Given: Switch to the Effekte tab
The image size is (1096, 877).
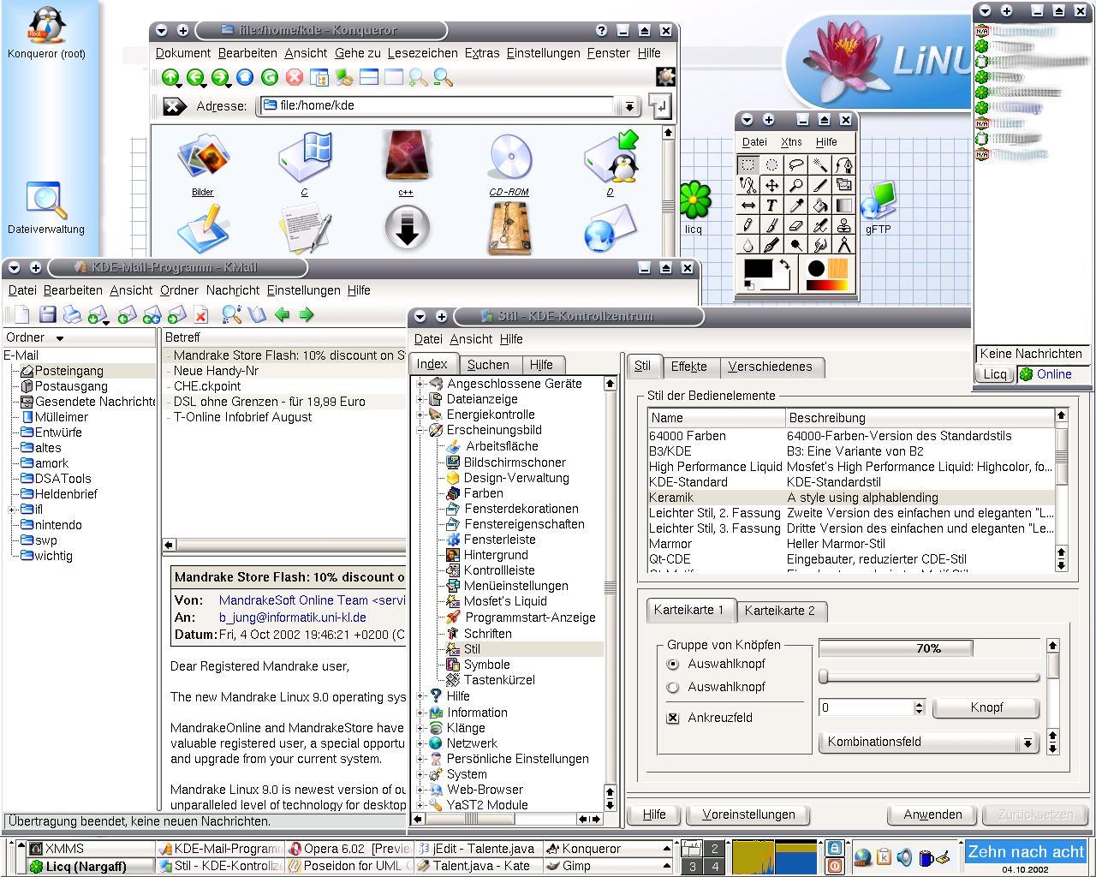Looking at the screenshot, I should [688, 367].
